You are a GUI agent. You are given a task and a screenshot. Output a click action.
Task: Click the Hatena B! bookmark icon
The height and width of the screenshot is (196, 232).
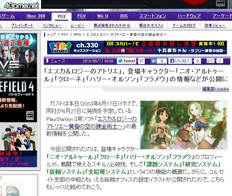[154, 61]
